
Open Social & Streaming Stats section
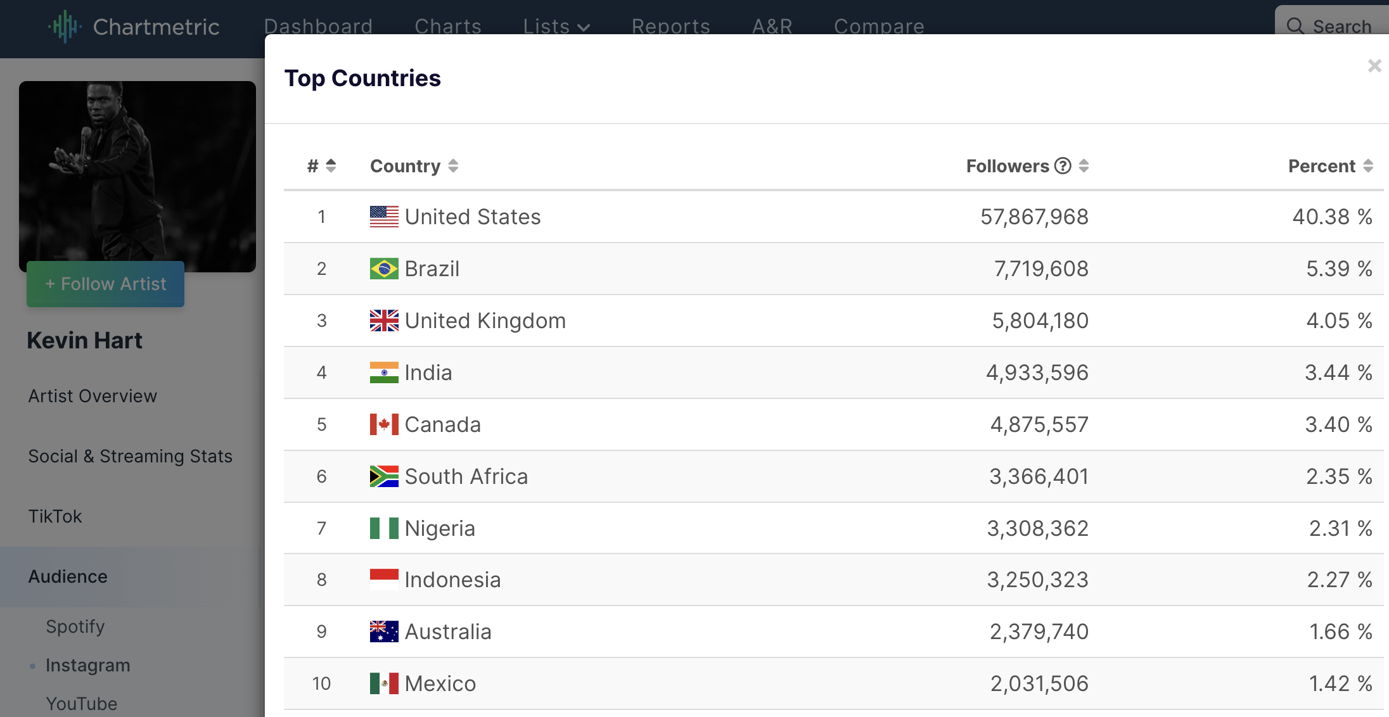130,456
